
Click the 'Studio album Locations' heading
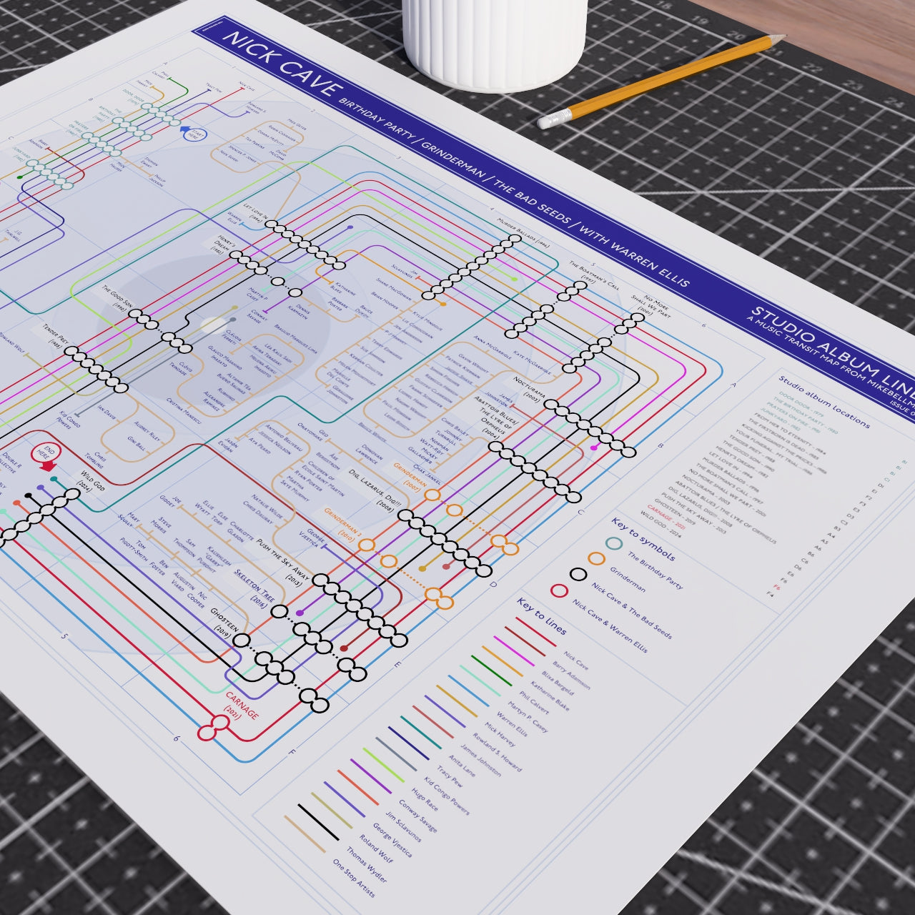click(823, 402)
